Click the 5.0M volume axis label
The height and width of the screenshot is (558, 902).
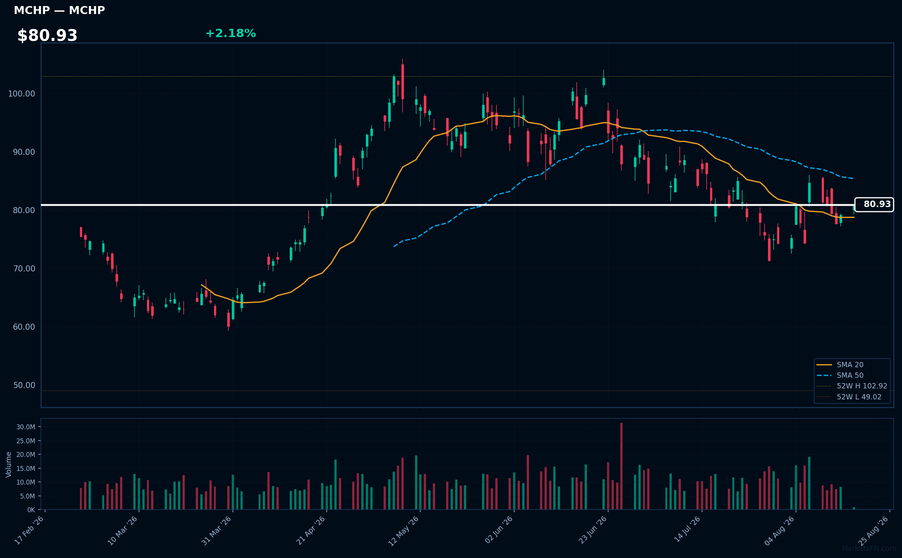(28, 496)
